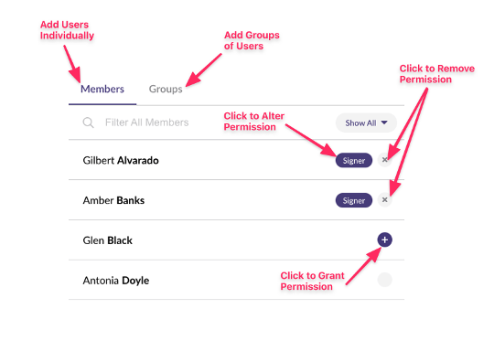Image resolution: width=494 pixels, height=362 pixels.
Task: Select the Antonia Doyle member name
Action: [116, 281]
